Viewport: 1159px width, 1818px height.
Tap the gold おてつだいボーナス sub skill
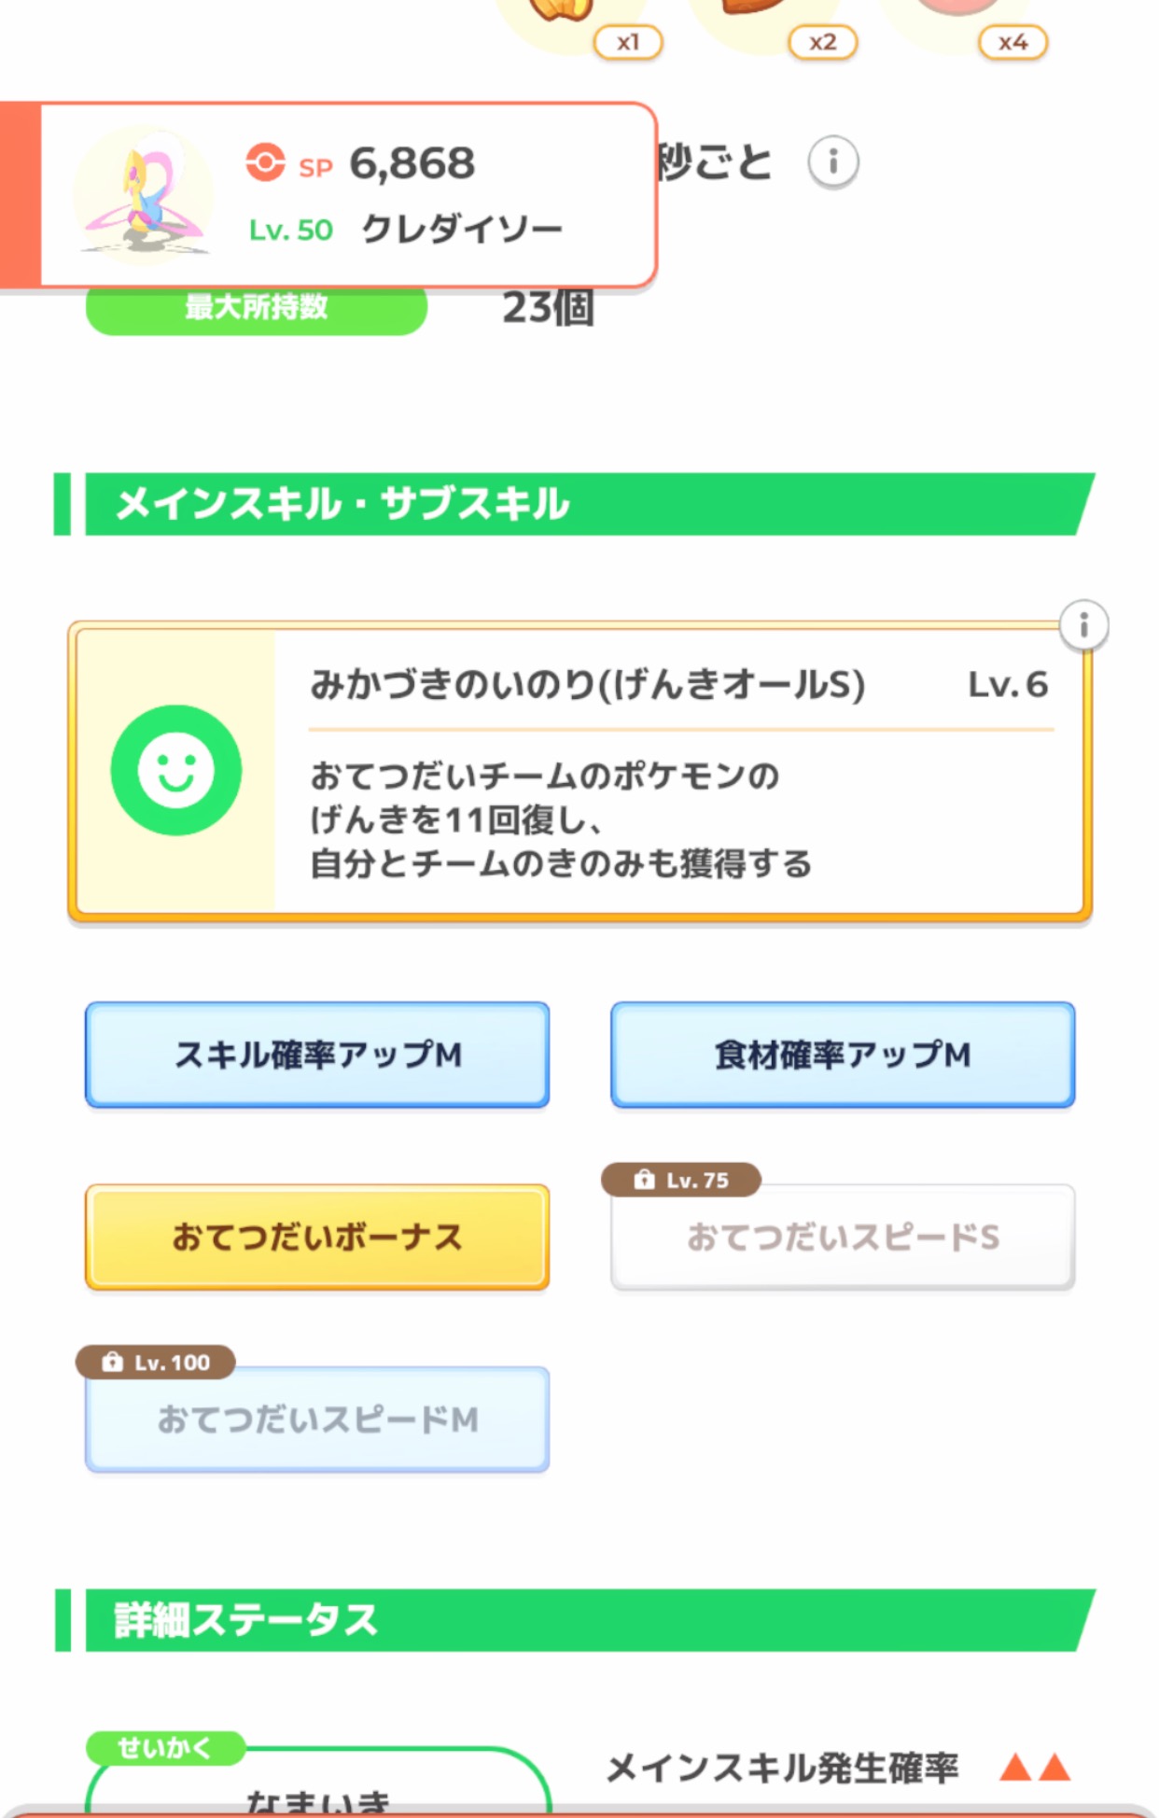(x=317, y=1238)
